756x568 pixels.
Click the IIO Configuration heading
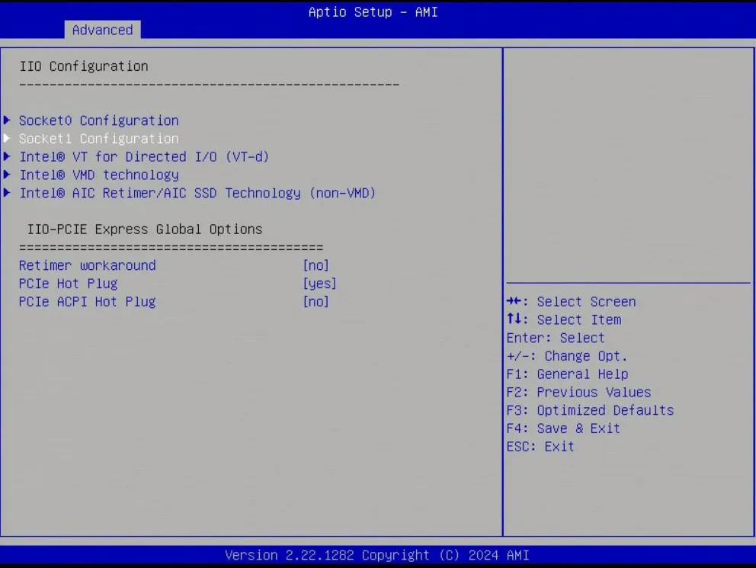pos(84,66)
